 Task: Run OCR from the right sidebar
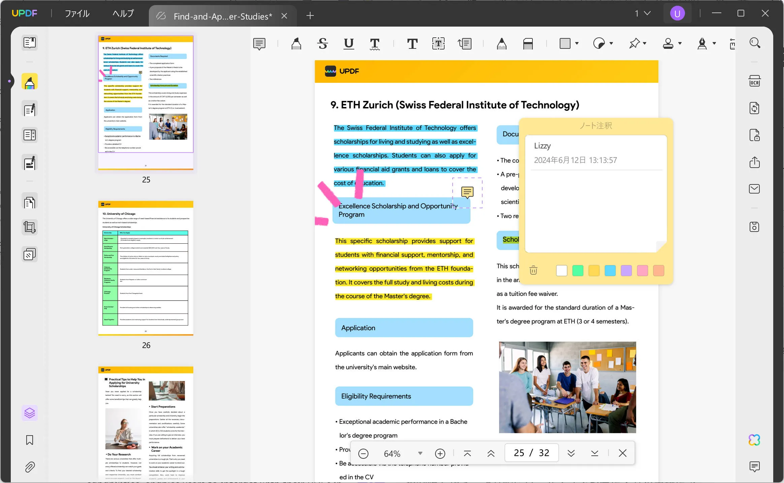click(754, 81)
